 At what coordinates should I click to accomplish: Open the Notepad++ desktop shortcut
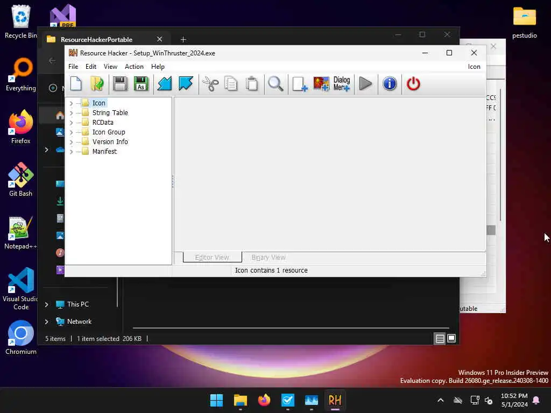pos(20,232)
